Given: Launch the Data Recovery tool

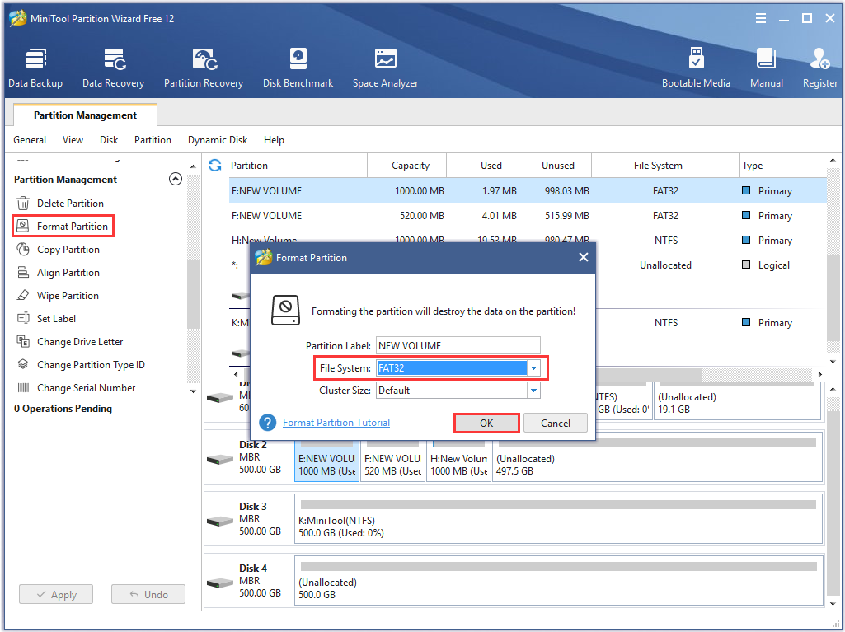Looking at the screenshot, I should [x=113, y=68].
